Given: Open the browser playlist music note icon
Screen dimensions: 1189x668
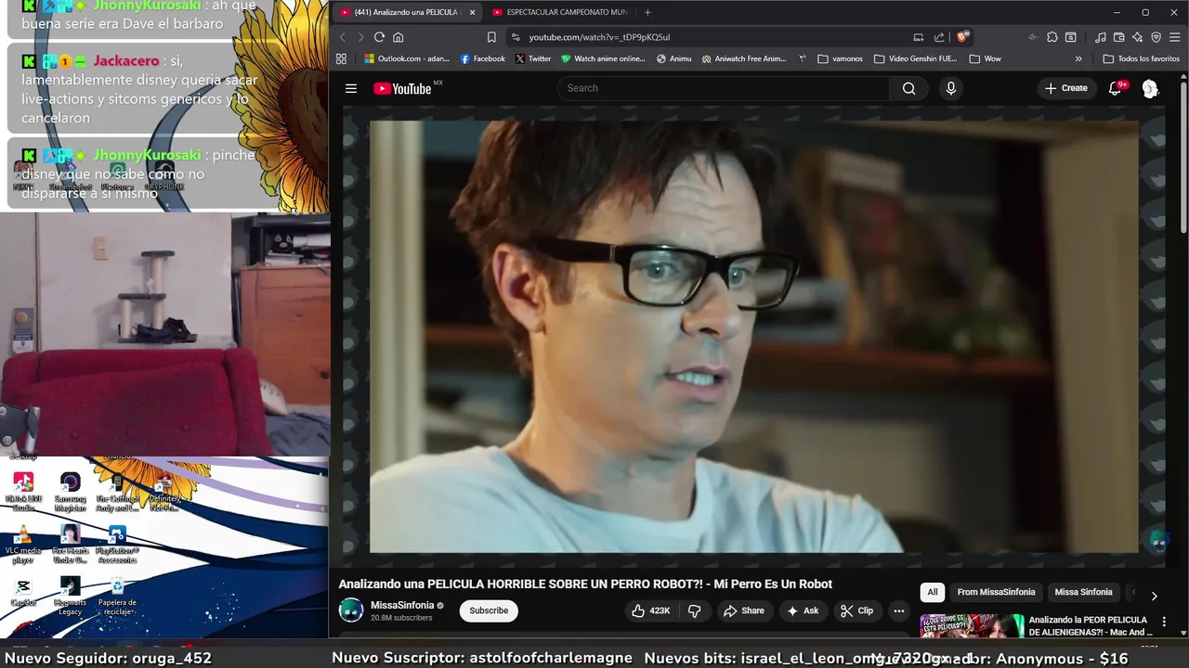Looking at the screenshot, I should pos(1101,37).
